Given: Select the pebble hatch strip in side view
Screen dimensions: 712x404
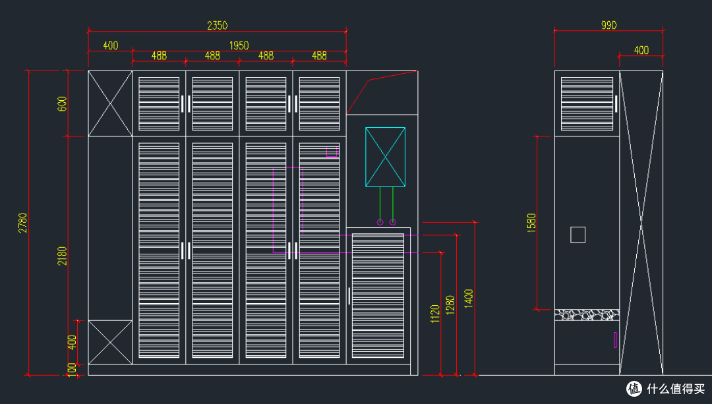Looking at the screenshot, I should coord(587,315).
